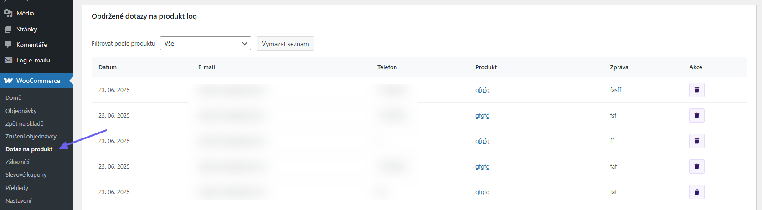Go to Slevové kupony submenu item
The image size is (762, 210).
(x=26, y=174)
